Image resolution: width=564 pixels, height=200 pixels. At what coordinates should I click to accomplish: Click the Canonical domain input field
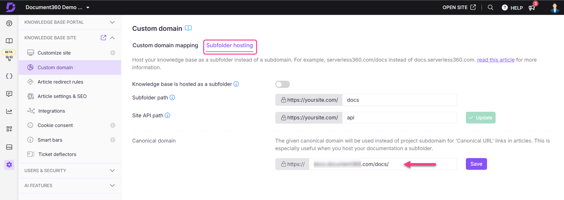point(383,164)
